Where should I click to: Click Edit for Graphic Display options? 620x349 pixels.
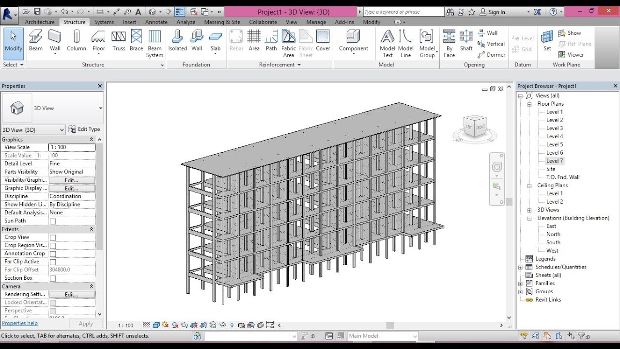pyautogui.click(x=72, y=189)
